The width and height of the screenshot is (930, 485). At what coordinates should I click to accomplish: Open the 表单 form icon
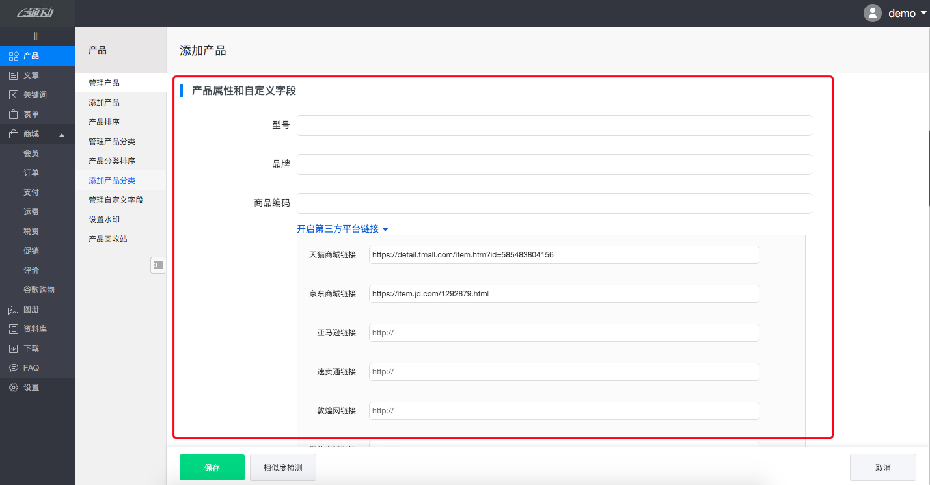14,114
